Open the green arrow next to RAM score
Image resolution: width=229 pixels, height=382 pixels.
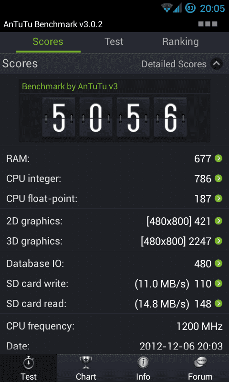pyautogui.click(x=219, y=159)
